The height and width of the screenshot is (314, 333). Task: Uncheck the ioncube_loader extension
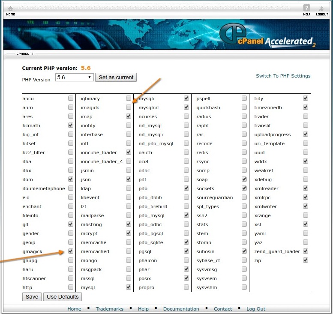(129, 152)
